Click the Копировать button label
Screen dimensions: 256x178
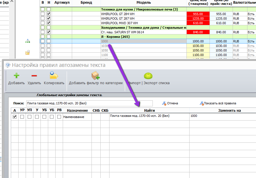tap(54, 83)
